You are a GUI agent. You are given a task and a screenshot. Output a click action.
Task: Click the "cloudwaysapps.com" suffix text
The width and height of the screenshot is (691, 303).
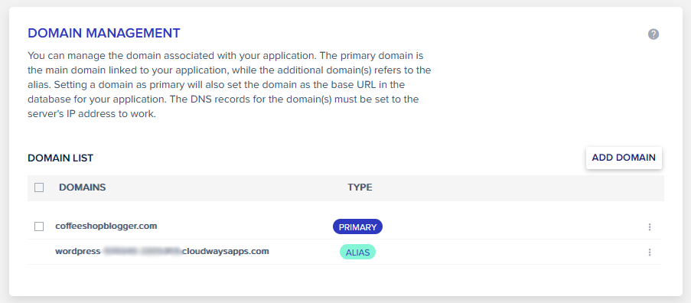coord(226,252)
